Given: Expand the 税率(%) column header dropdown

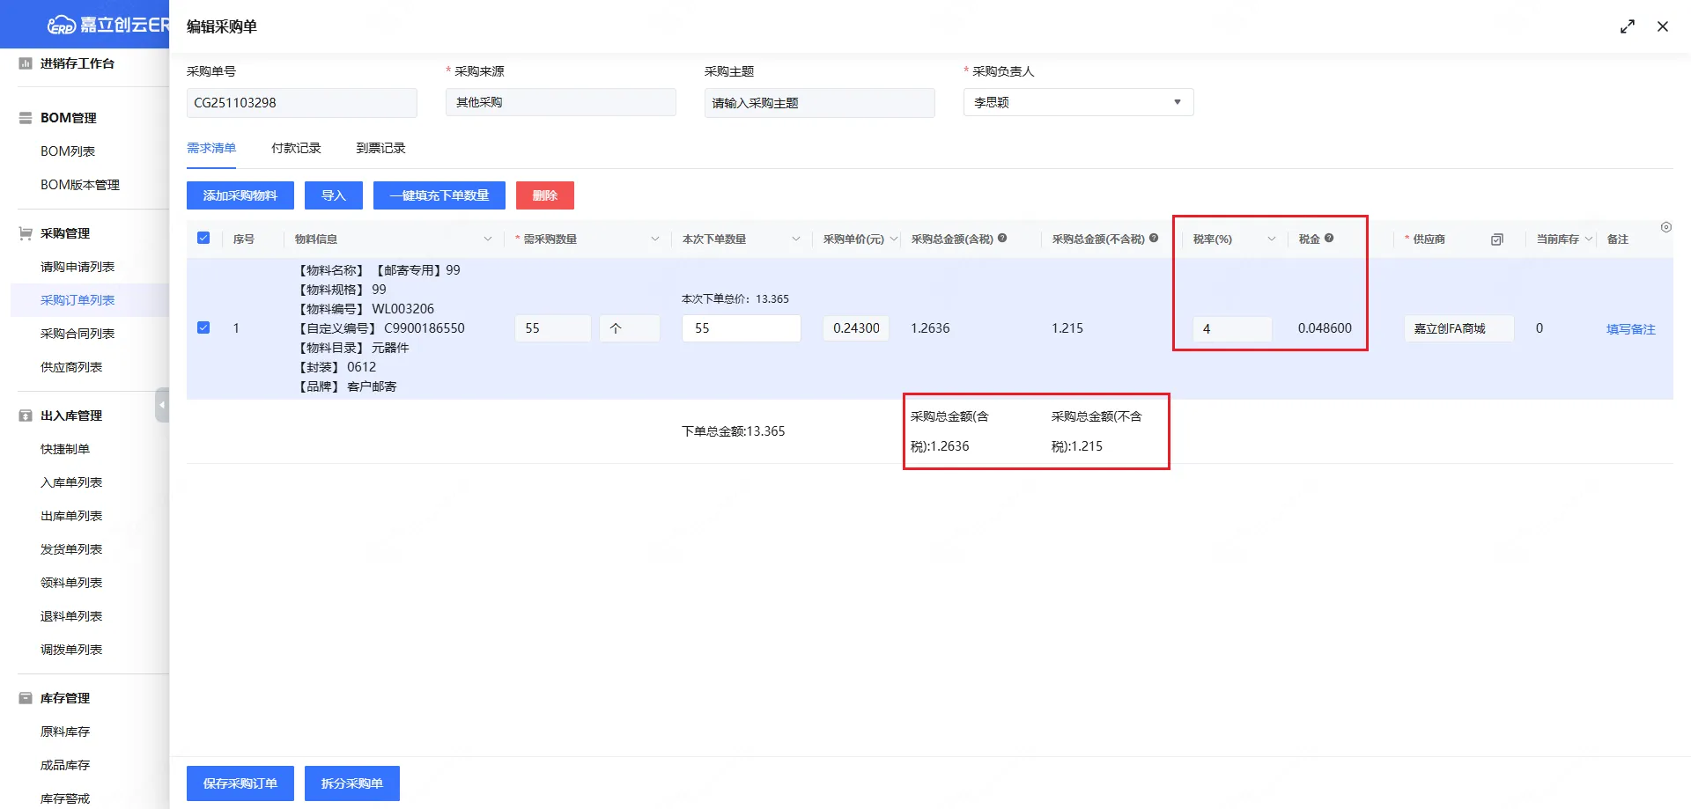Looking at the screenshot, I should click(x=1271, y=239).
